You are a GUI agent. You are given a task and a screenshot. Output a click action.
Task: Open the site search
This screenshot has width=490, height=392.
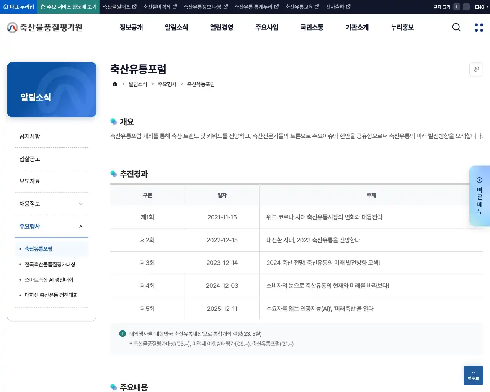pyautogui.click(x=456, y=27)
